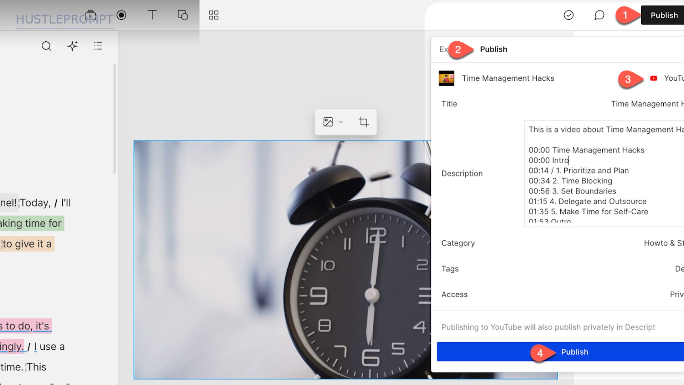Image resolution: width=684 pixels, height=385 pixels.
Task: Open the Shapes tool icon
Action: (183, 15)
